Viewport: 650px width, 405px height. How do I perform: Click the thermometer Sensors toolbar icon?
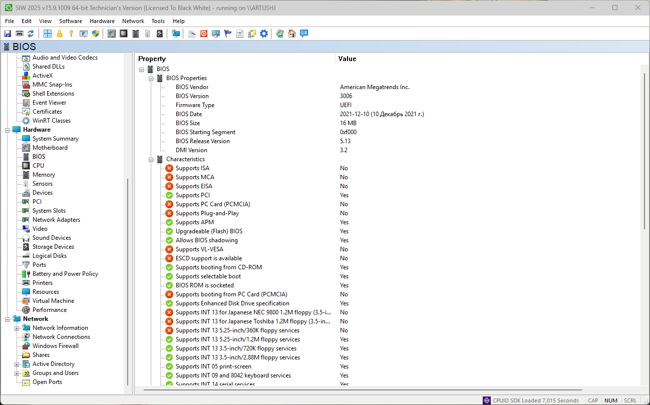[x=148, y=34]
